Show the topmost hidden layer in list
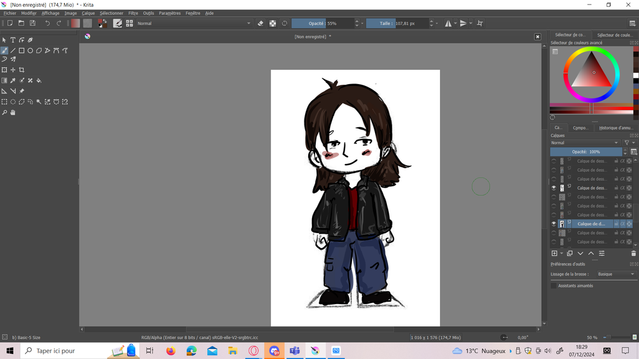Screen dimensions: 639x359 pyautogui.click(x=554, y=161)
